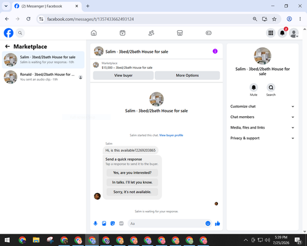The height and width of the screenshot is (246, 307).
Task: Open the account profile avatar menu
Action: click(x=294, y=33)
